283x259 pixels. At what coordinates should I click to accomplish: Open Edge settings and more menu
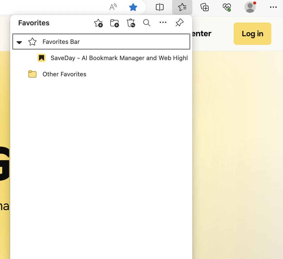click(x=273, y=7)
